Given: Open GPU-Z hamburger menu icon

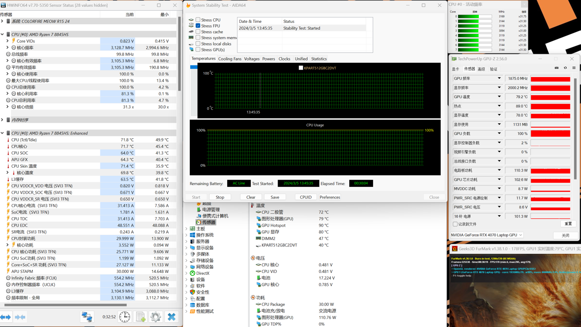Looking at the screenshot, I should (x=574, y=68).
